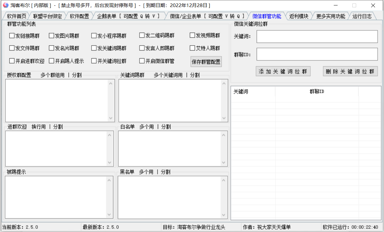
Task: Click the 关键词 column header
Action: tap(253, 92)
